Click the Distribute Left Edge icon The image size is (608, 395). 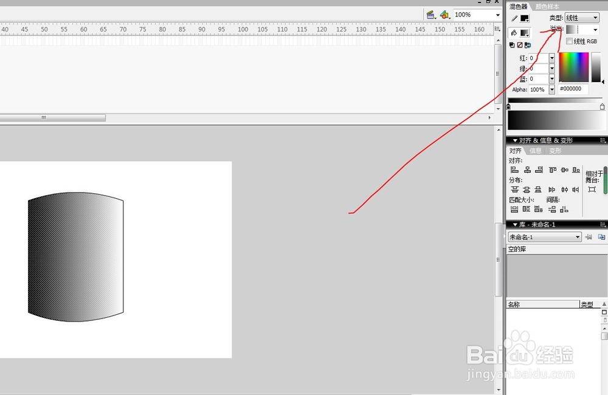point(552,190)
